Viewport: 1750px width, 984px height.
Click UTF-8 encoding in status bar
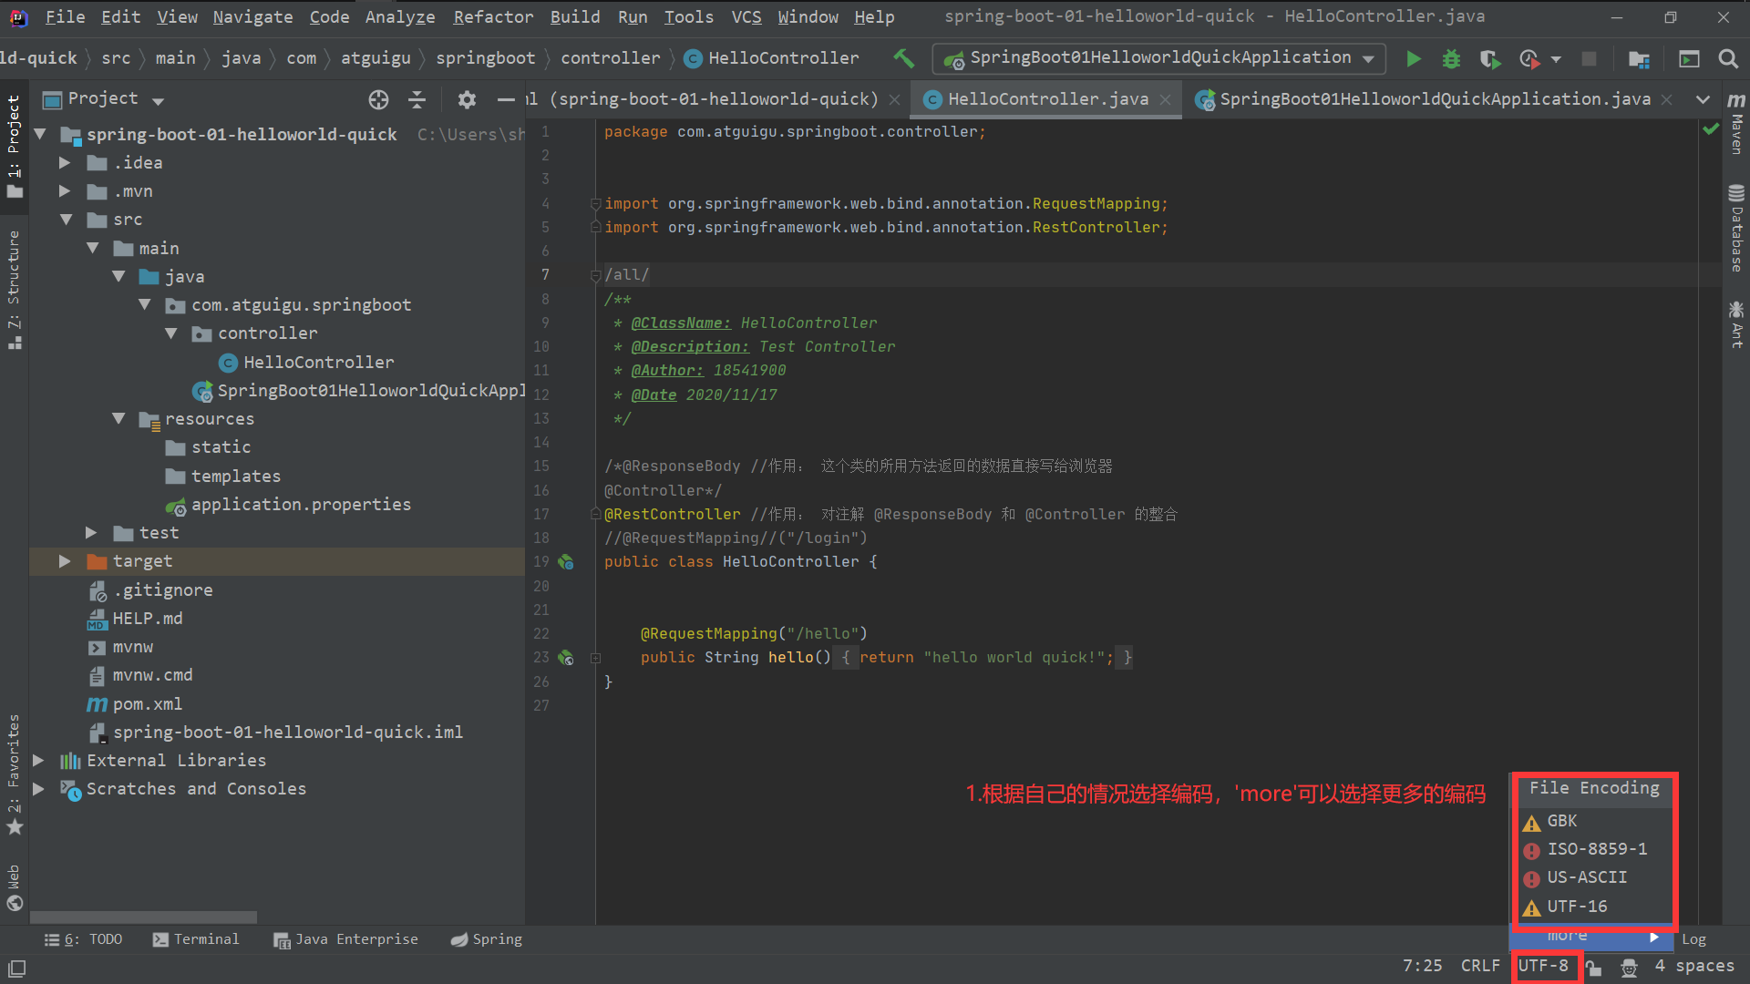pyautogui.click(x=1543, y=966)
